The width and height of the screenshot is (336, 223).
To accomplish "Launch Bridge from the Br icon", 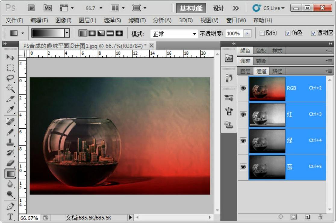I will click(x=31, y=8).
